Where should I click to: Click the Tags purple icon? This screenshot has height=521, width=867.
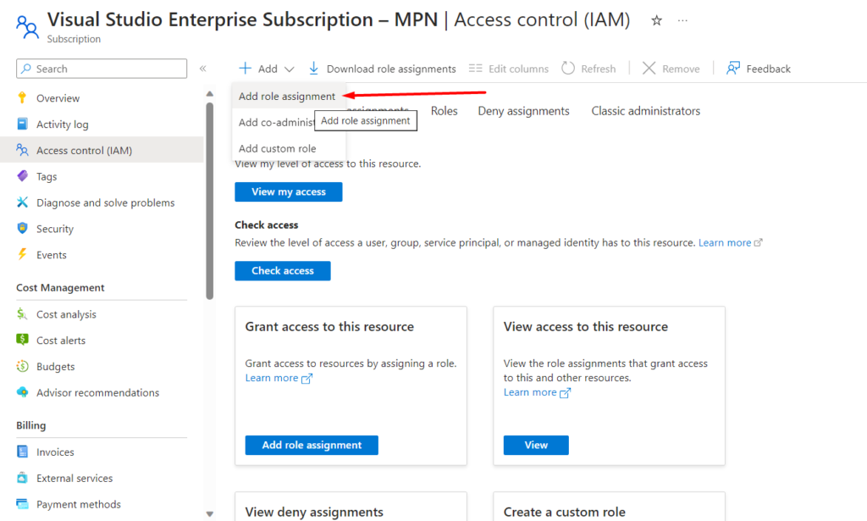pos(22,176)
